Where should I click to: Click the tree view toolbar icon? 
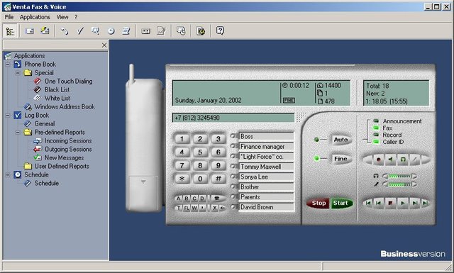pos(11,31)
